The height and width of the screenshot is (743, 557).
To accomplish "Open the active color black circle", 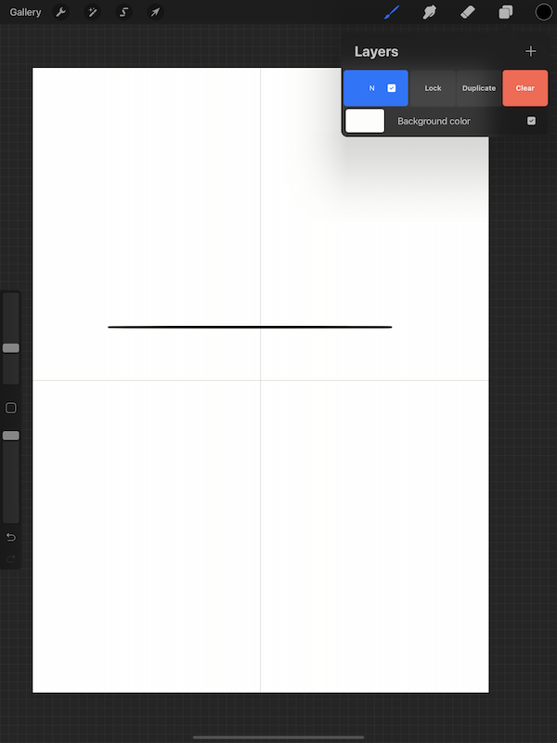I will [x=544, y=12].
